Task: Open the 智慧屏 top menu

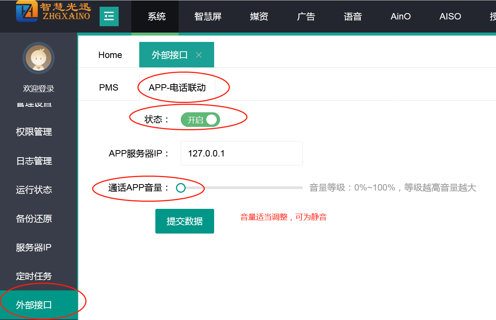Action: coord(208,16)
